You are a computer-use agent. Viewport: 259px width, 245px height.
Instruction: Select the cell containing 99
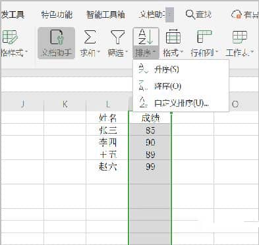(x=150, y=167)
